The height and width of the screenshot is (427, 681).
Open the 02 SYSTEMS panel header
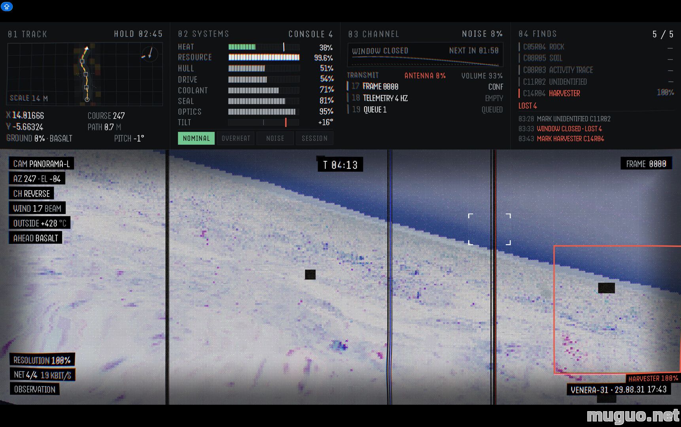click(x=203, y=34)
